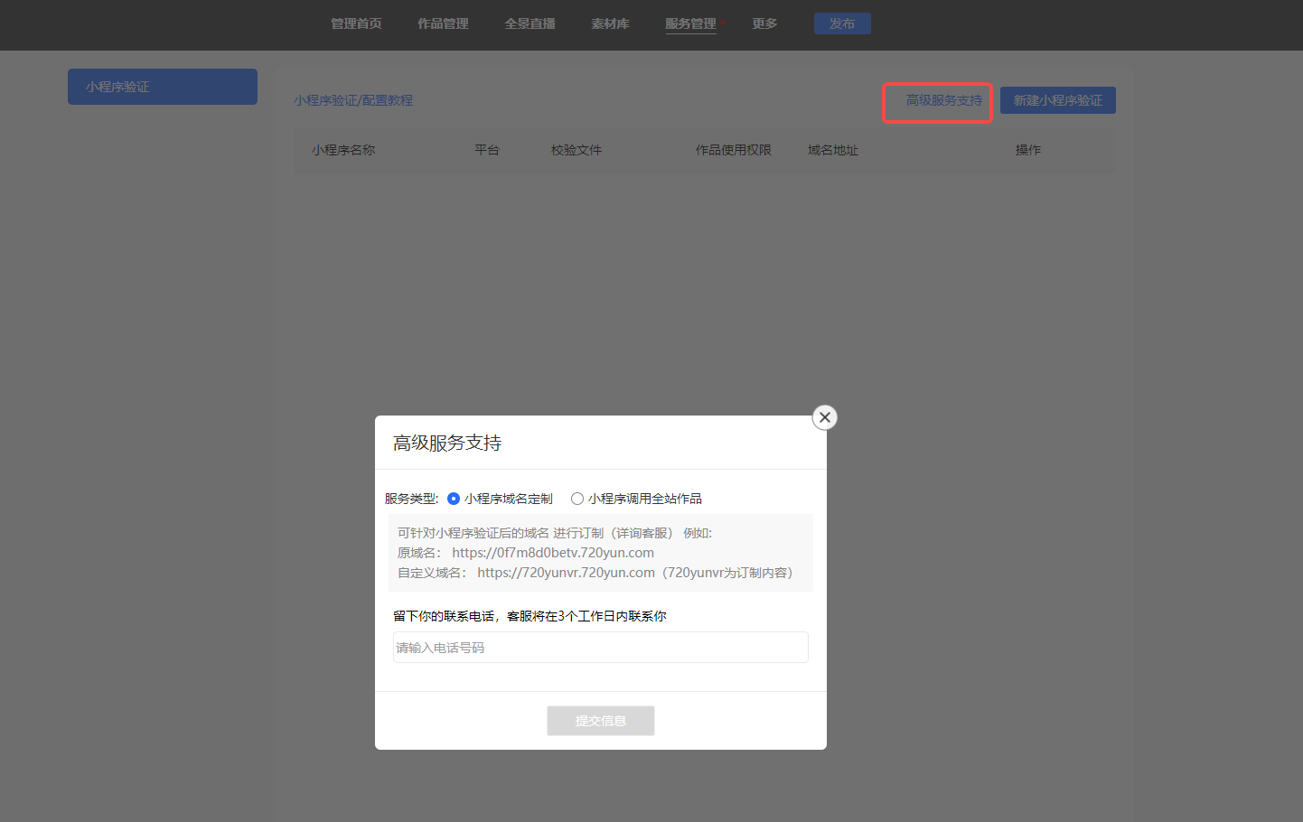Click the 新建小程序验证 button
Viewport: 1303px width, 822px height.
click(1057, 100)
